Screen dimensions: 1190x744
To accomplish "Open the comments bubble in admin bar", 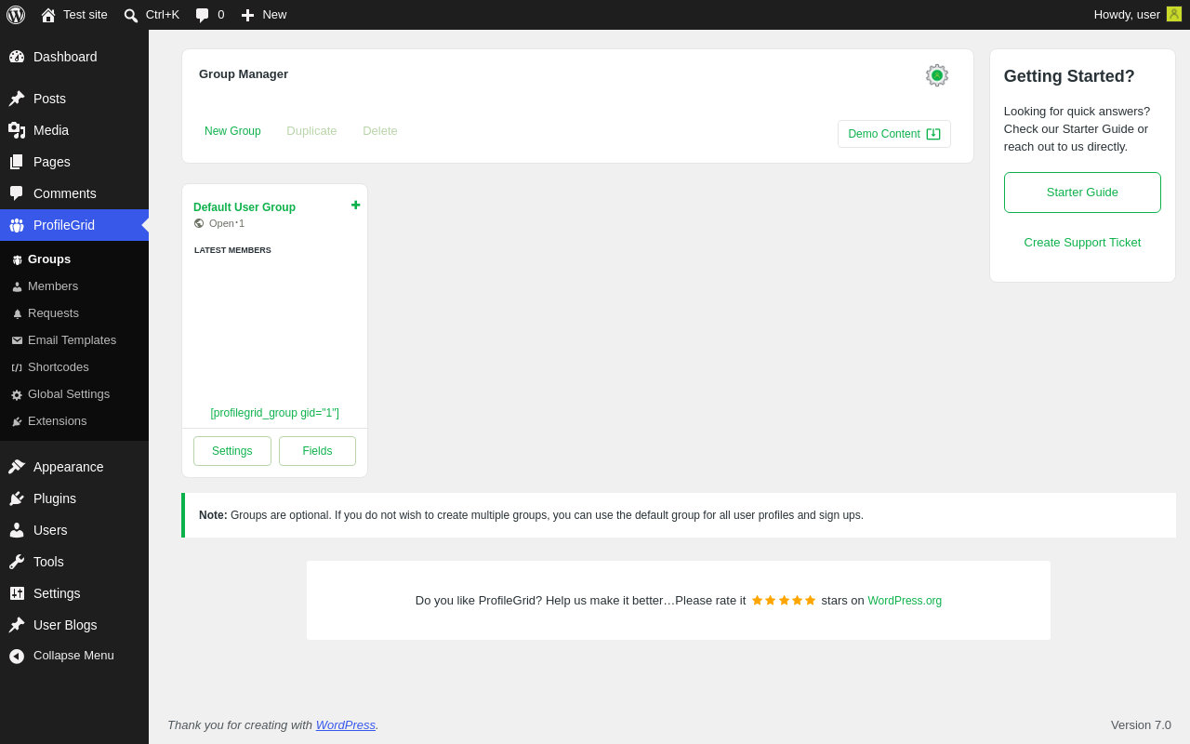I will [209, 15].
